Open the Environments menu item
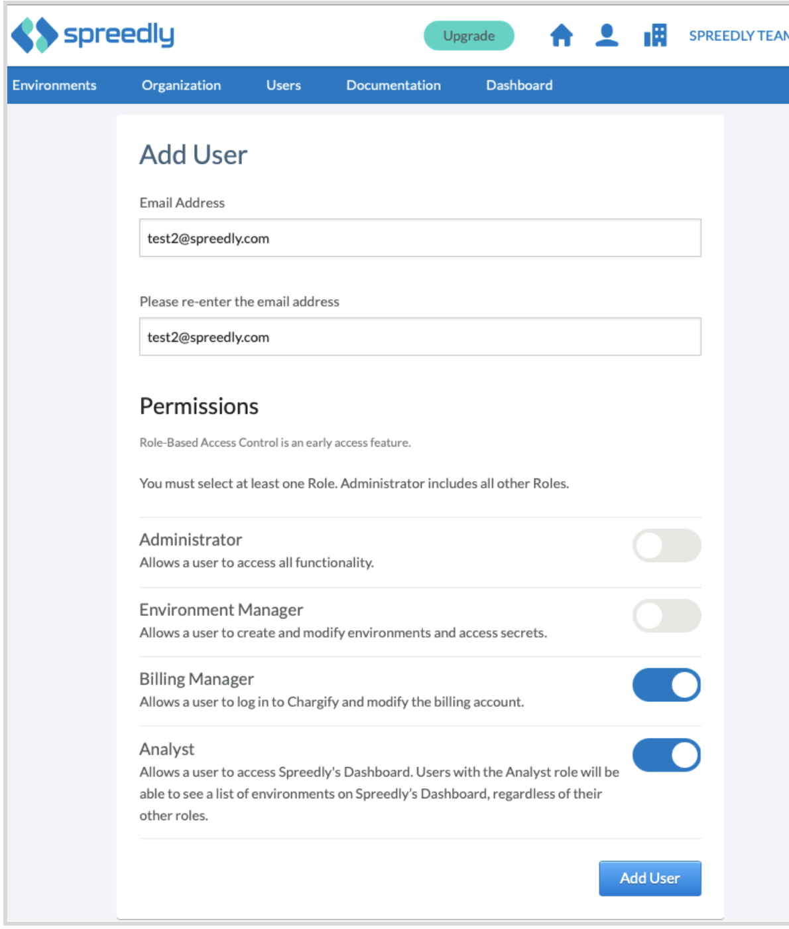The height and width of the screenshot is (929, 789). coord(54,85)
